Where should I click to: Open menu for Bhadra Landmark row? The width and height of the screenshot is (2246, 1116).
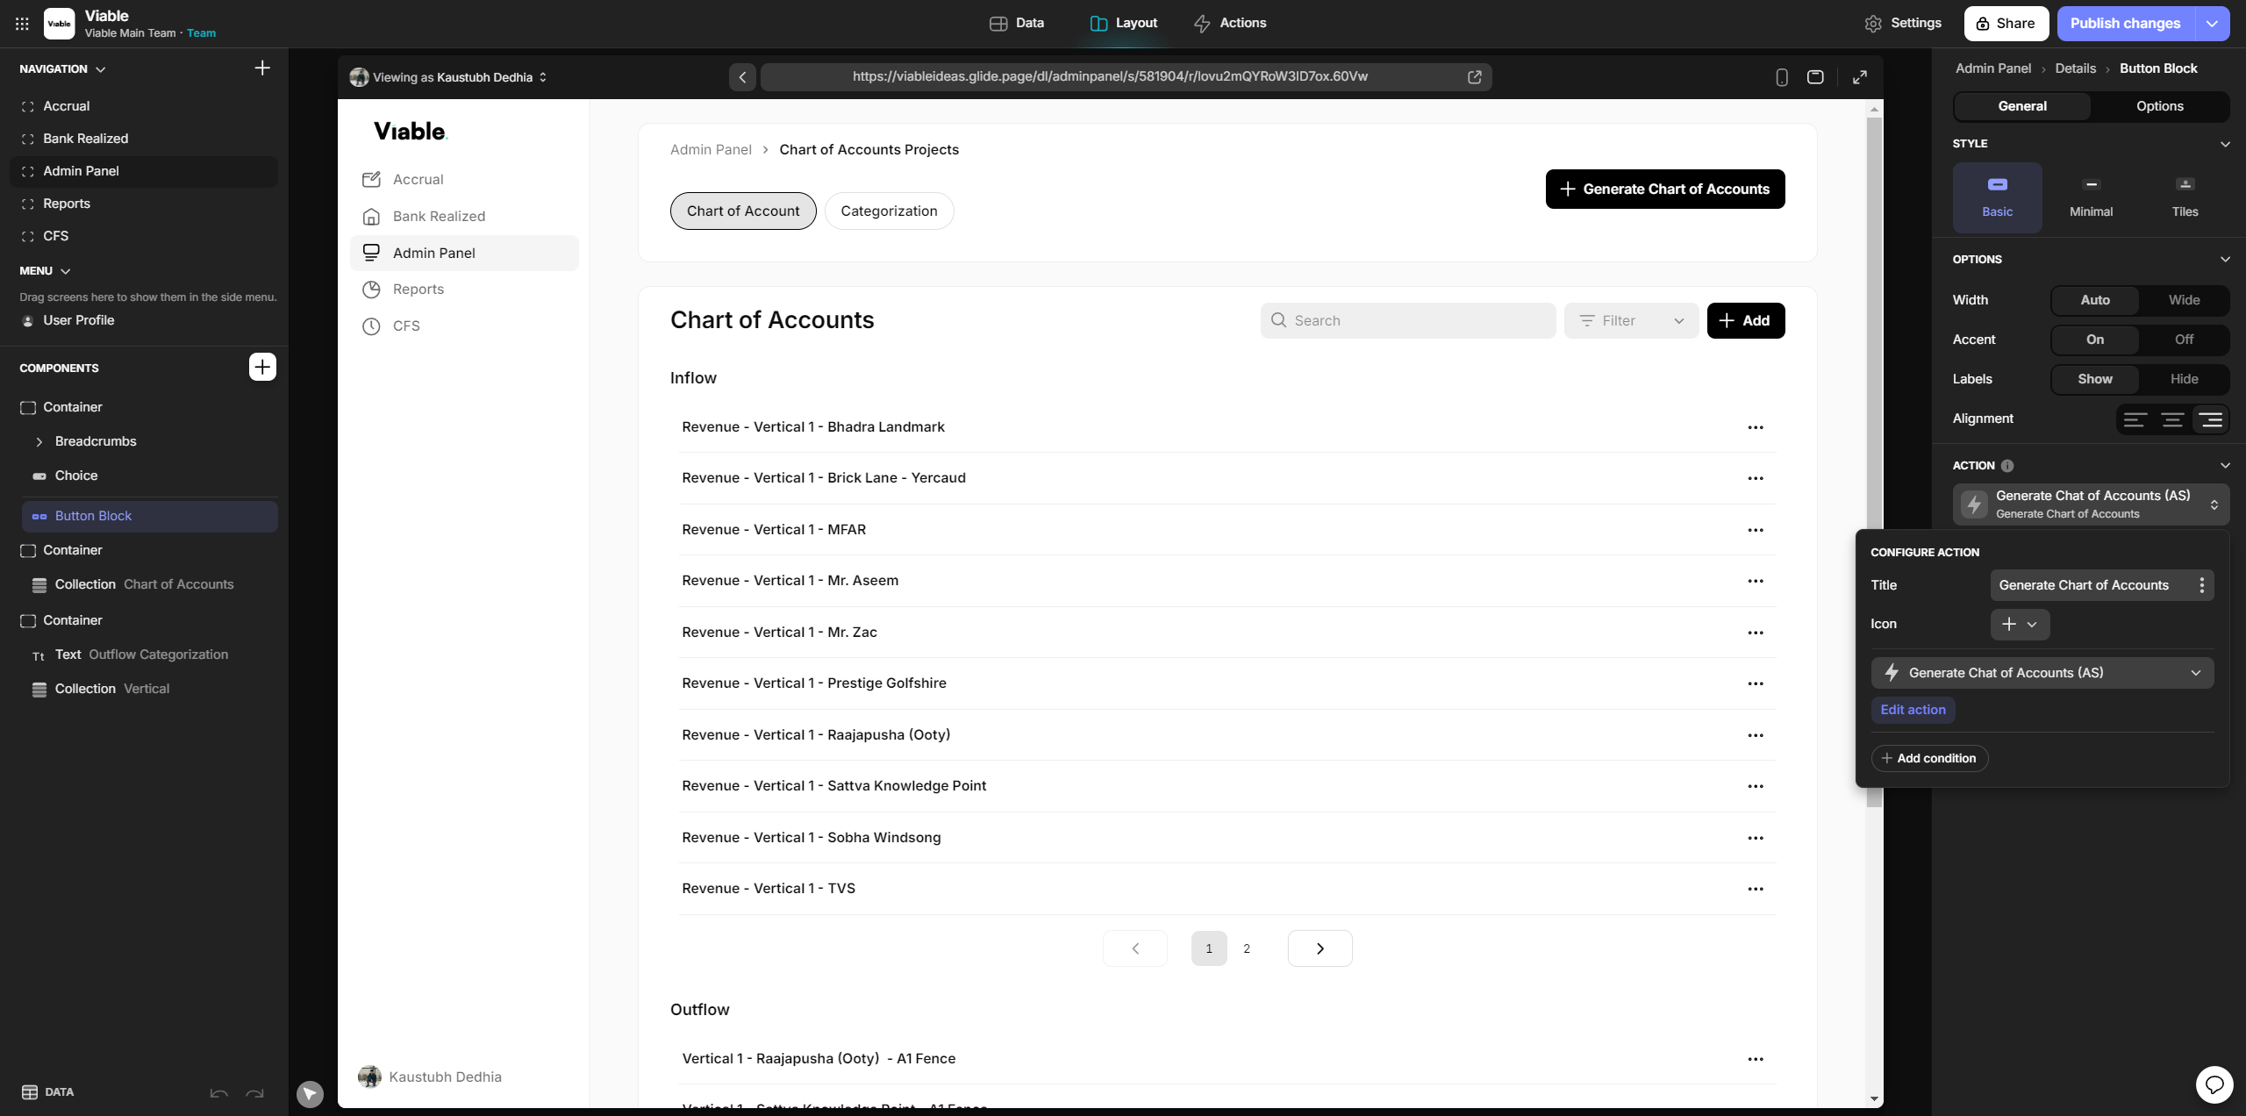pyautogui.click(x=1755, y=427)
